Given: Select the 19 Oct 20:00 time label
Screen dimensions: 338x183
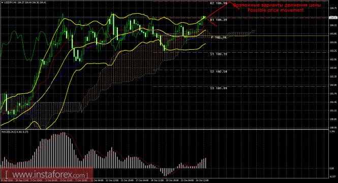Looking at the screenshot, I should pos(172,180).
